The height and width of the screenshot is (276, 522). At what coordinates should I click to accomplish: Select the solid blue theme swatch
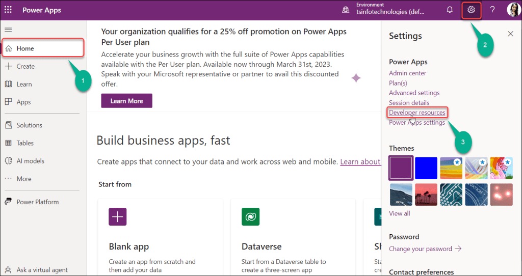point(426,168)
